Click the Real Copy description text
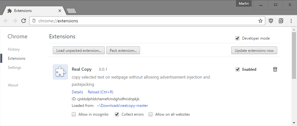 [141, 80]
